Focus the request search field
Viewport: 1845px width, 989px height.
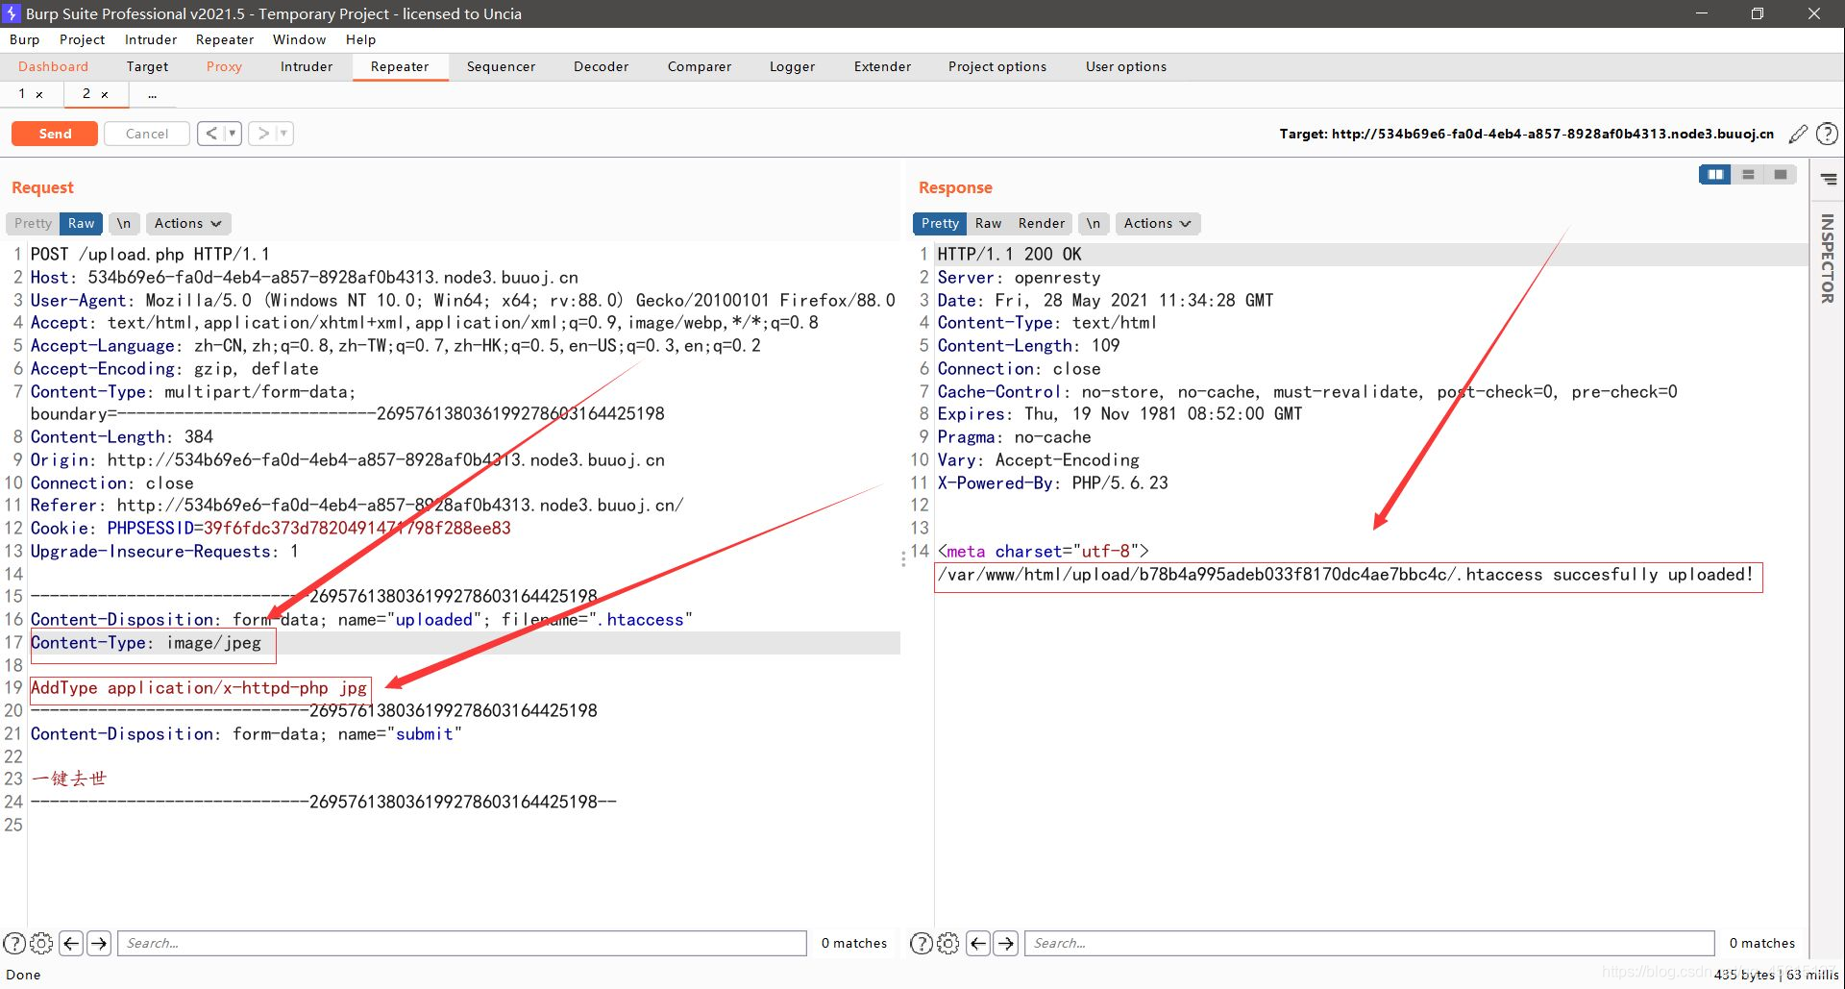tap(462, 944)
